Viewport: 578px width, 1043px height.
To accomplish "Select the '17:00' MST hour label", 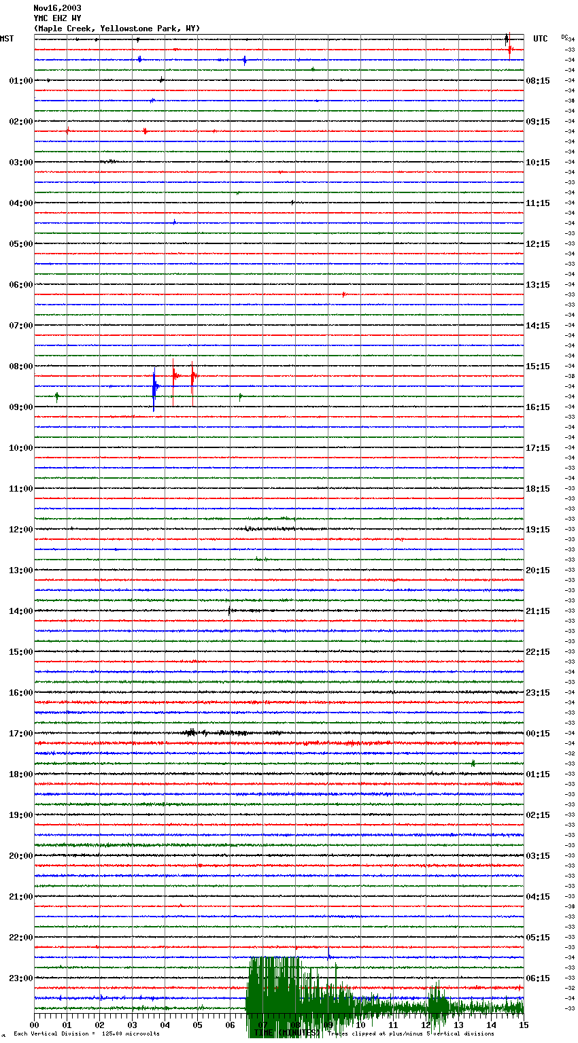I will pos(21,734).
